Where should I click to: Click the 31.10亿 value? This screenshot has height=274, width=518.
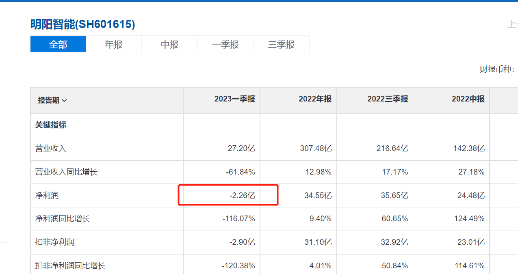click(318, 242)
